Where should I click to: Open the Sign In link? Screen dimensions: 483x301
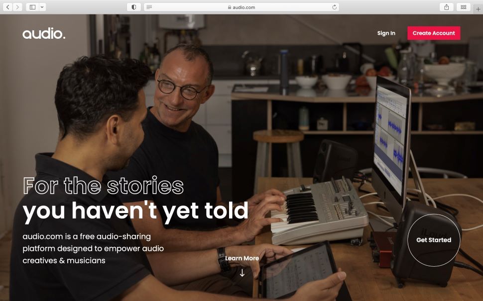tap(386, 33)
